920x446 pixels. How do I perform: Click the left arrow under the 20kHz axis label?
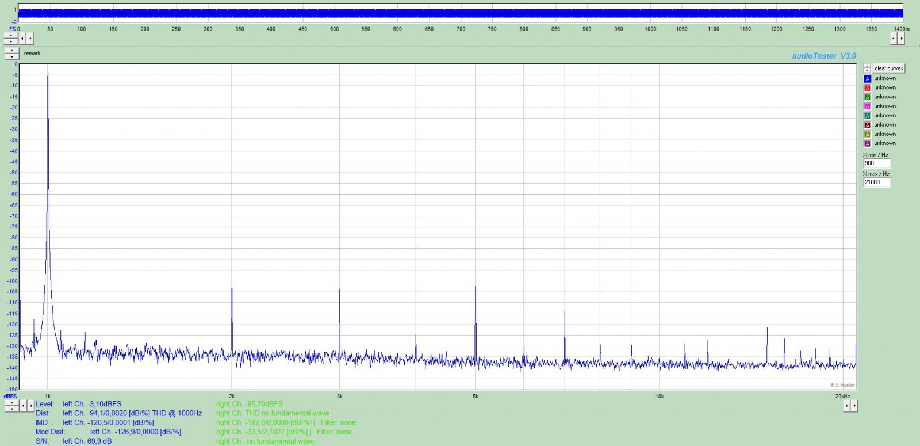pos(847,406)
